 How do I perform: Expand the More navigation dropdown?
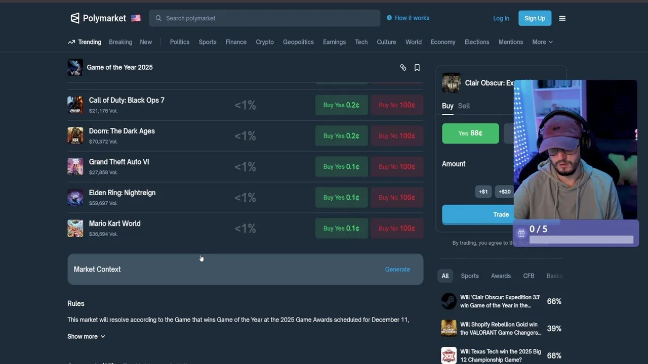coord(542,42)
